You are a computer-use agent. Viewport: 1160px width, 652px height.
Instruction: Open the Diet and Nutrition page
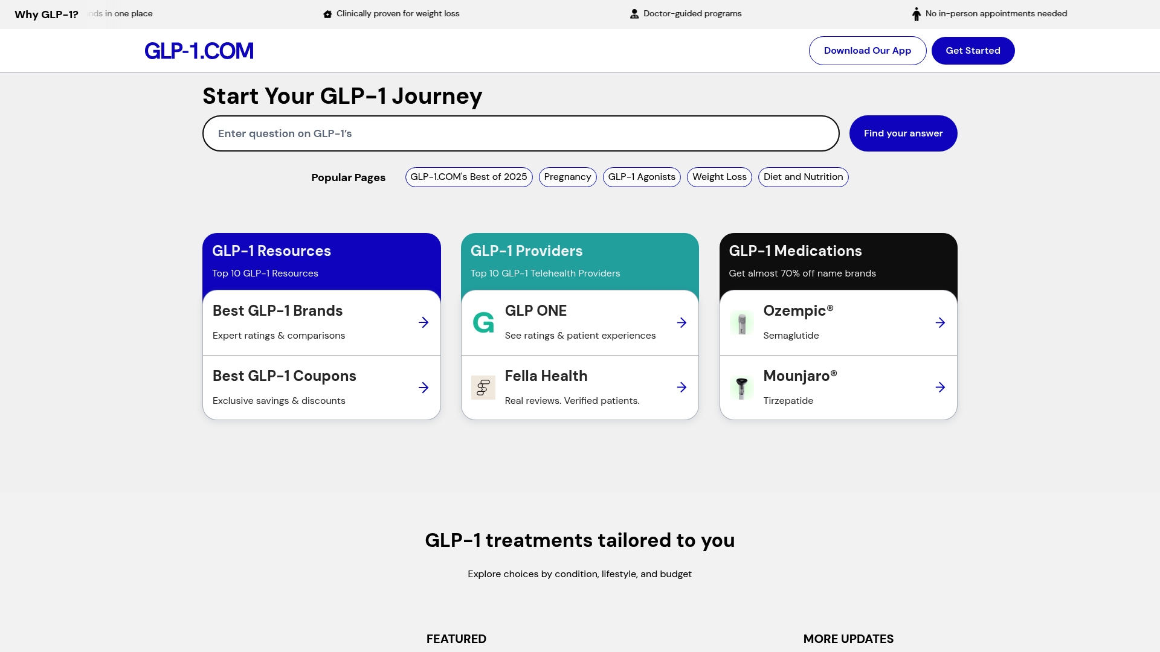coord(803,177)
